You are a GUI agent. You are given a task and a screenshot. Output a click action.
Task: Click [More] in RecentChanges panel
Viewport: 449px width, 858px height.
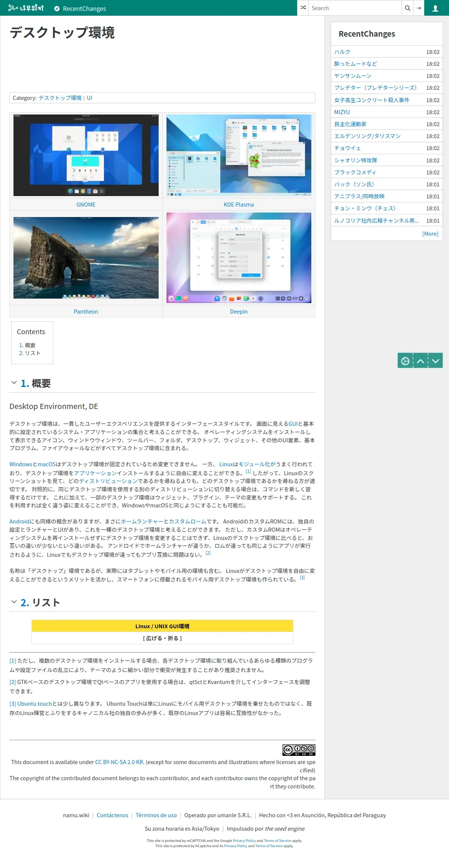(430, 234)
